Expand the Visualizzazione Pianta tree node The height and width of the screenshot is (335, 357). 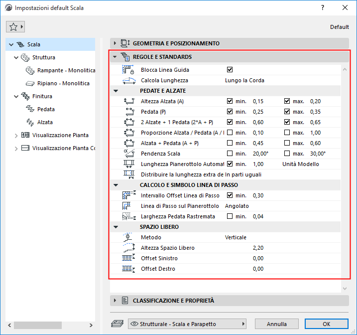click(16, 136)
